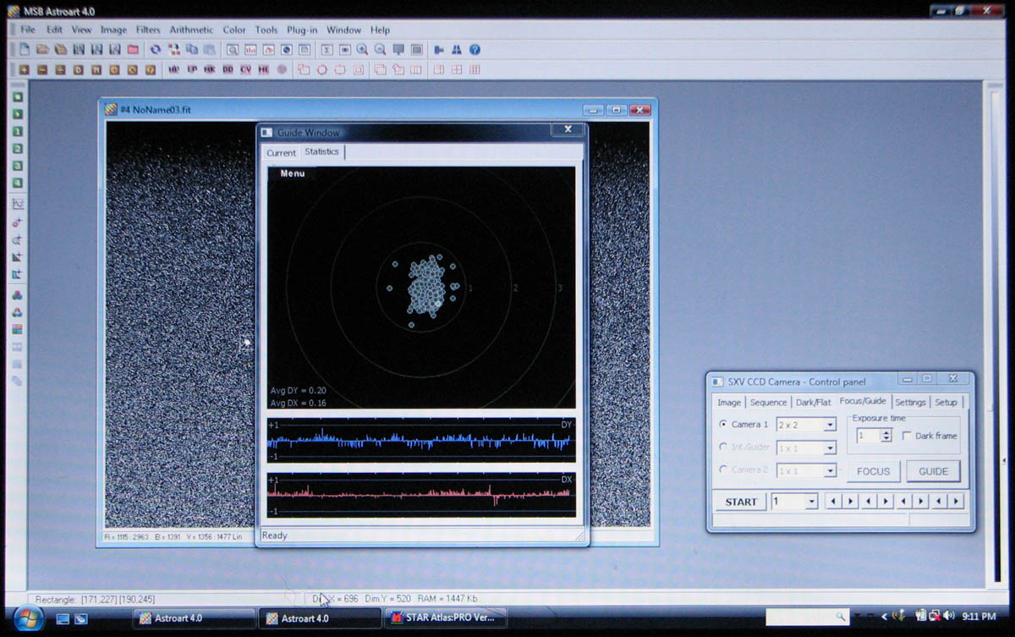Open the Setup tab in camera panel
This screenshot has width=1015, height=637.
(x=946, y=403)
